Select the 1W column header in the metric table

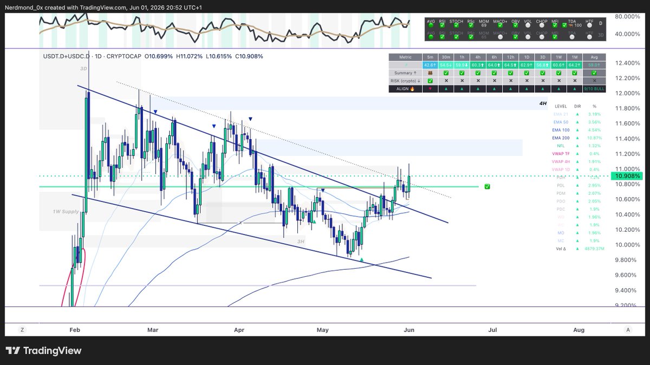point(558,57)
